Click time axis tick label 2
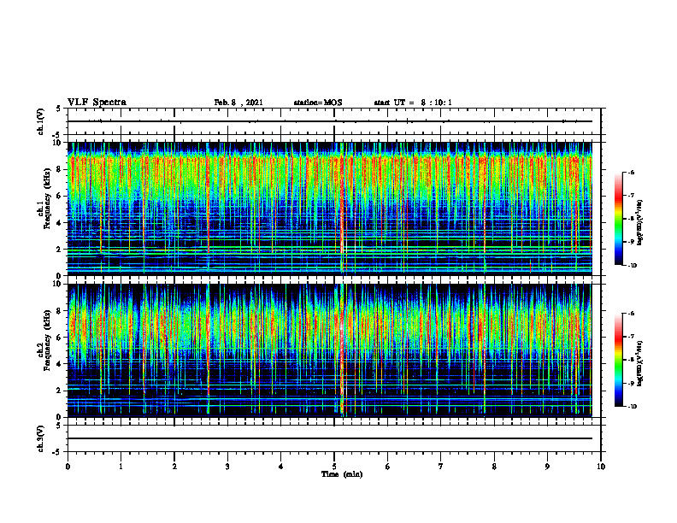Screen dimensions: 677x523 [174, 467]
